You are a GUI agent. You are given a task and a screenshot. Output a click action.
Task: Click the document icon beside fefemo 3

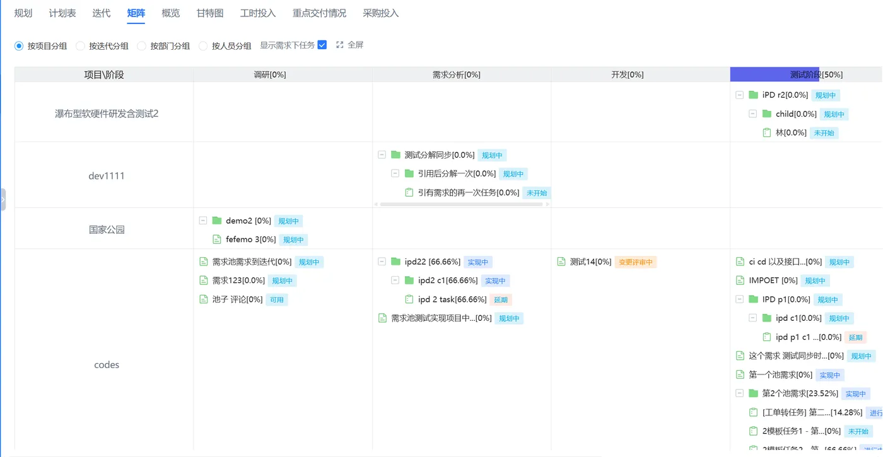pos(217,240)
